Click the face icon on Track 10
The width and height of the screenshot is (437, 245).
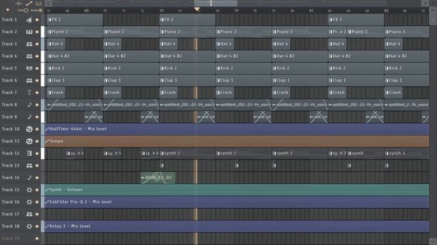point(29,129)
